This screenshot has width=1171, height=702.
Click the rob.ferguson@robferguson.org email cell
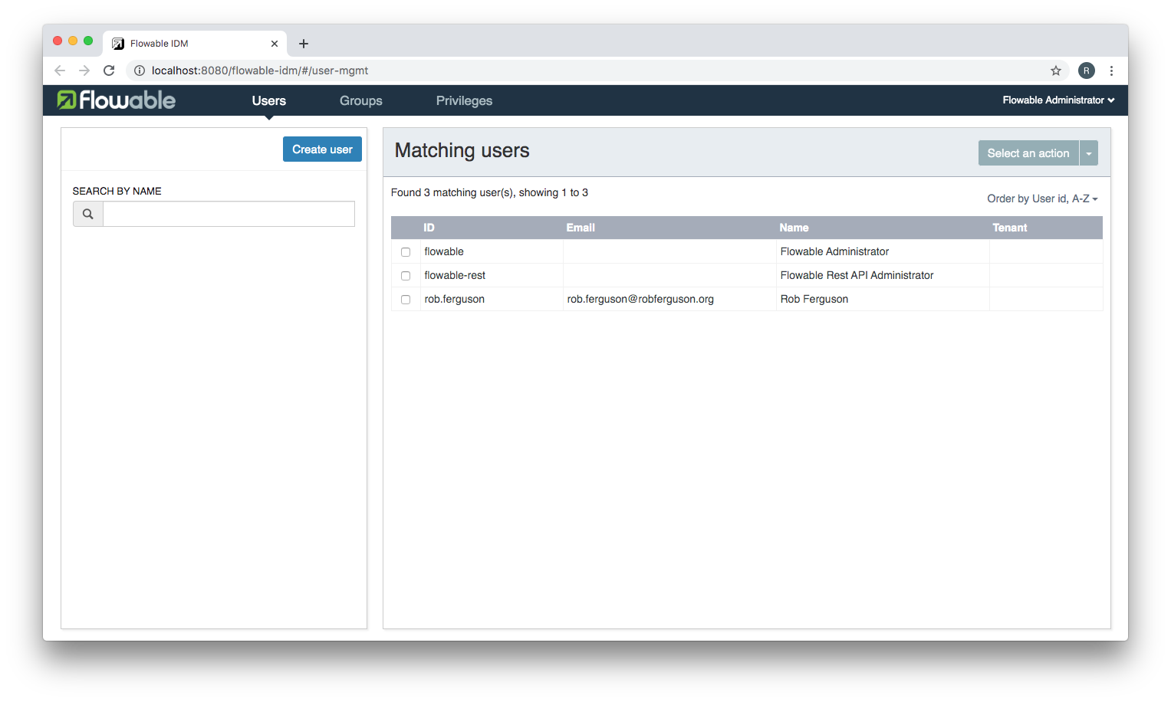pyautogui.click(x=669, y=299)
